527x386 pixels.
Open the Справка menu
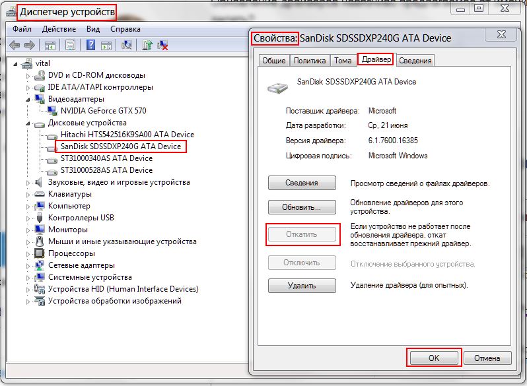[x=125, y=29]
